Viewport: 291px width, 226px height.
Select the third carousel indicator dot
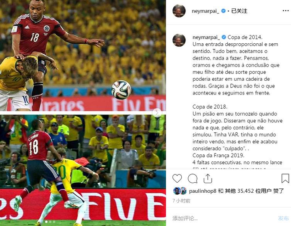[x=54, y=222]
